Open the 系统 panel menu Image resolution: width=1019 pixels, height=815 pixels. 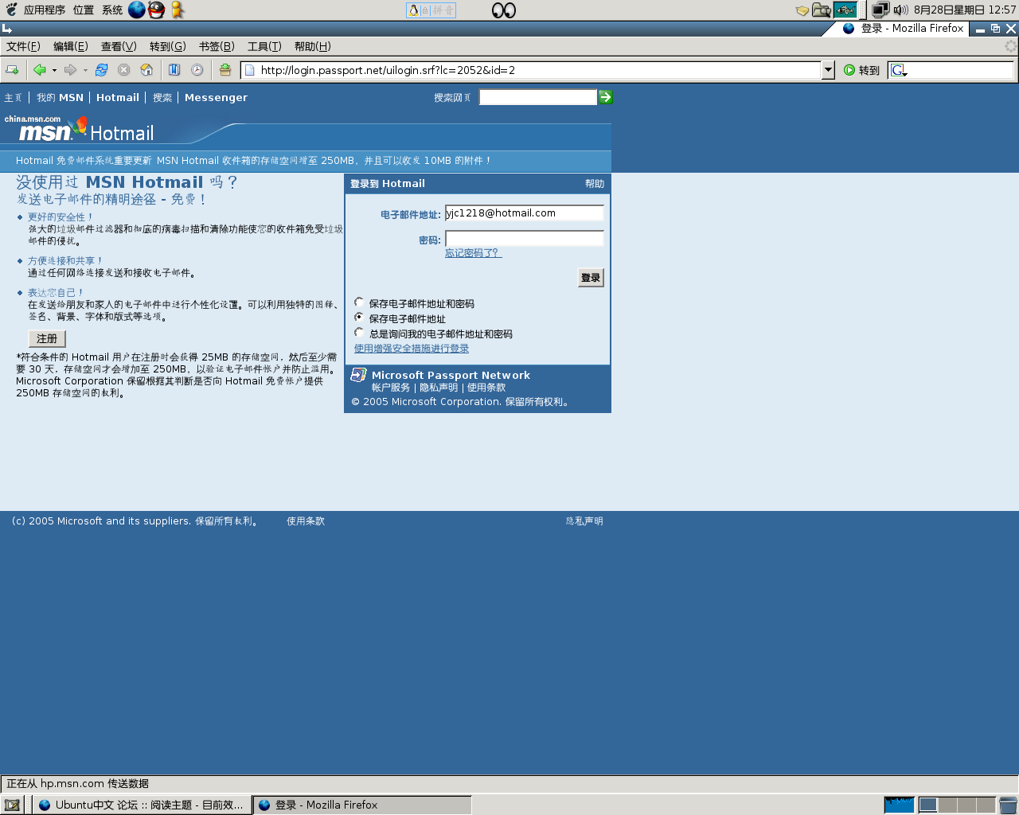coord(112,10)
